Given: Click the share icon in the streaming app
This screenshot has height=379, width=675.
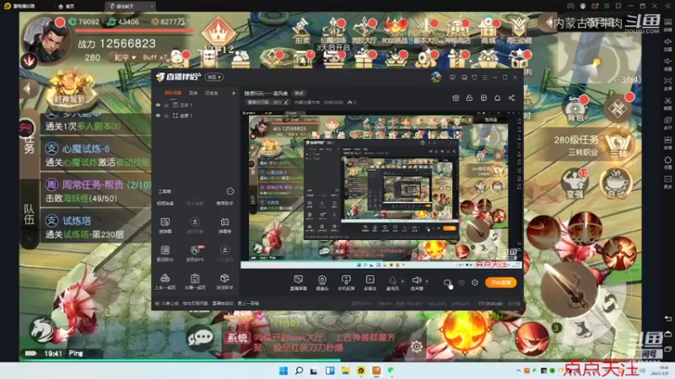Looking at the screenshot, I should (511, 98).
